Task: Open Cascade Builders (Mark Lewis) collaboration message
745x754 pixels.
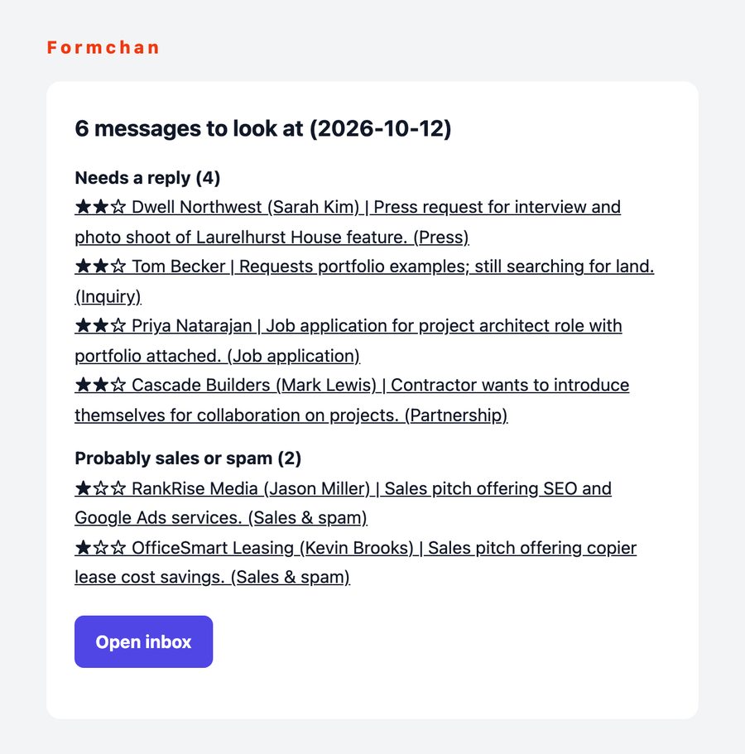Action: [x=352, y=400]
